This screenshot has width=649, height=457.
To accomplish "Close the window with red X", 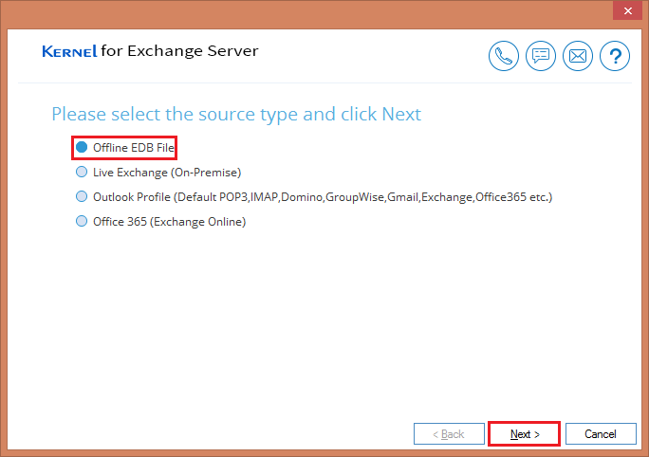I will coord(624,11).
